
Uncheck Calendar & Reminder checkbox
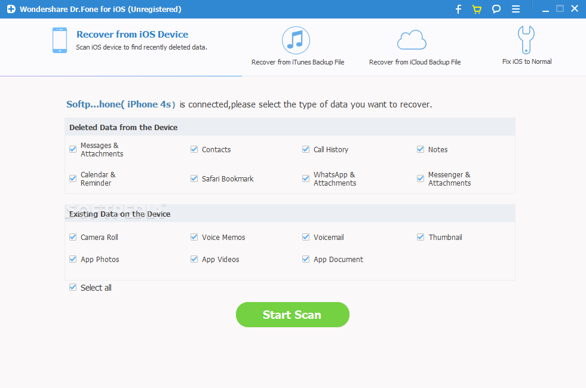(73, 178)
